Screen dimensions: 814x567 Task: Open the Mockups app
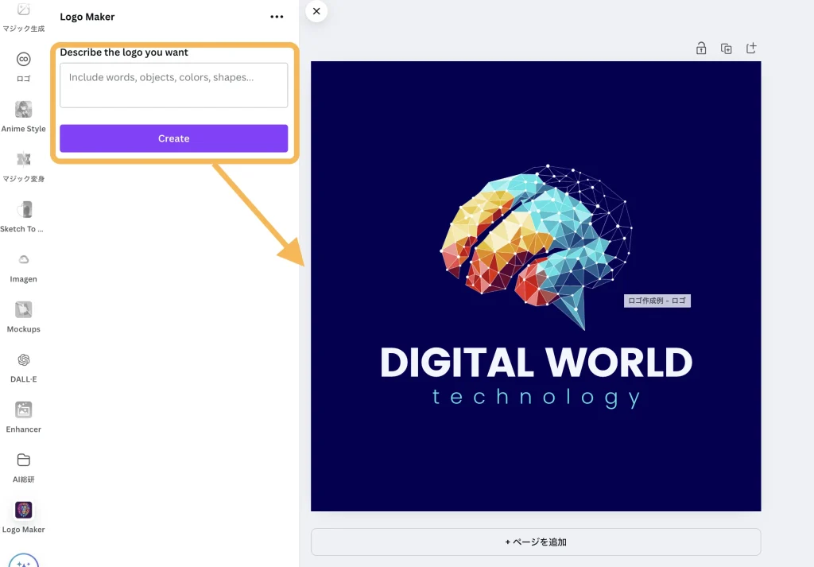[24, 310]
